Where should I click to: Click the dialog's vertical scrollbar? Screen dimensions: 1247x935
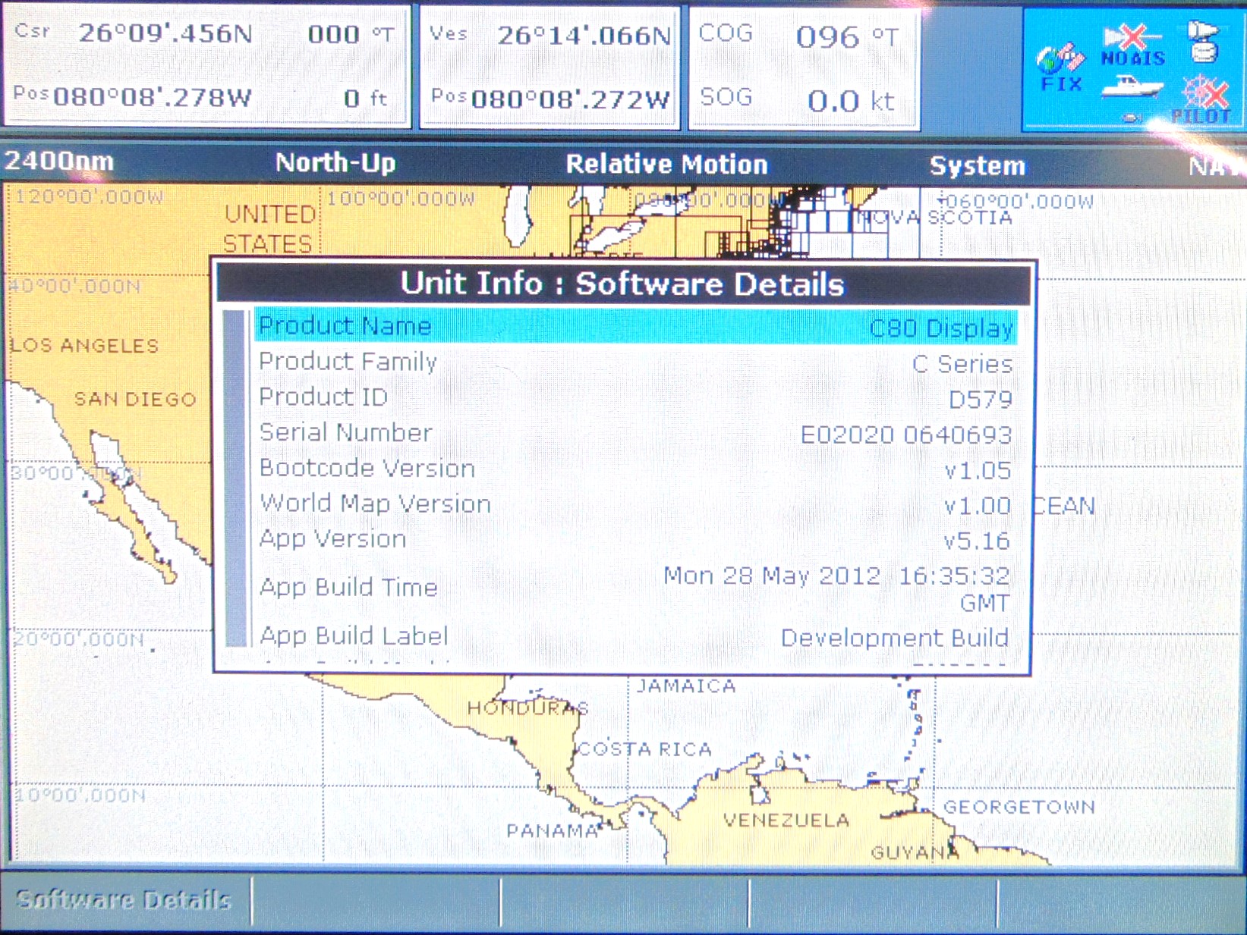(236, 478)
